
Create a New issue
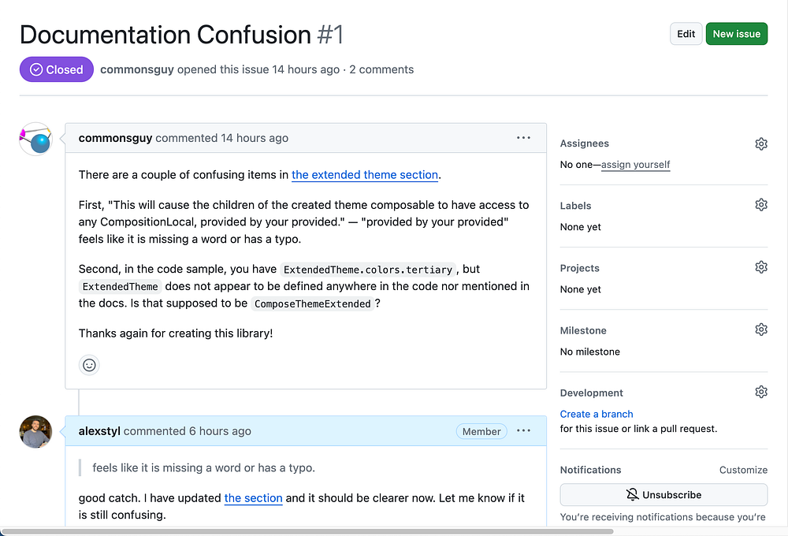coord(736,34)
